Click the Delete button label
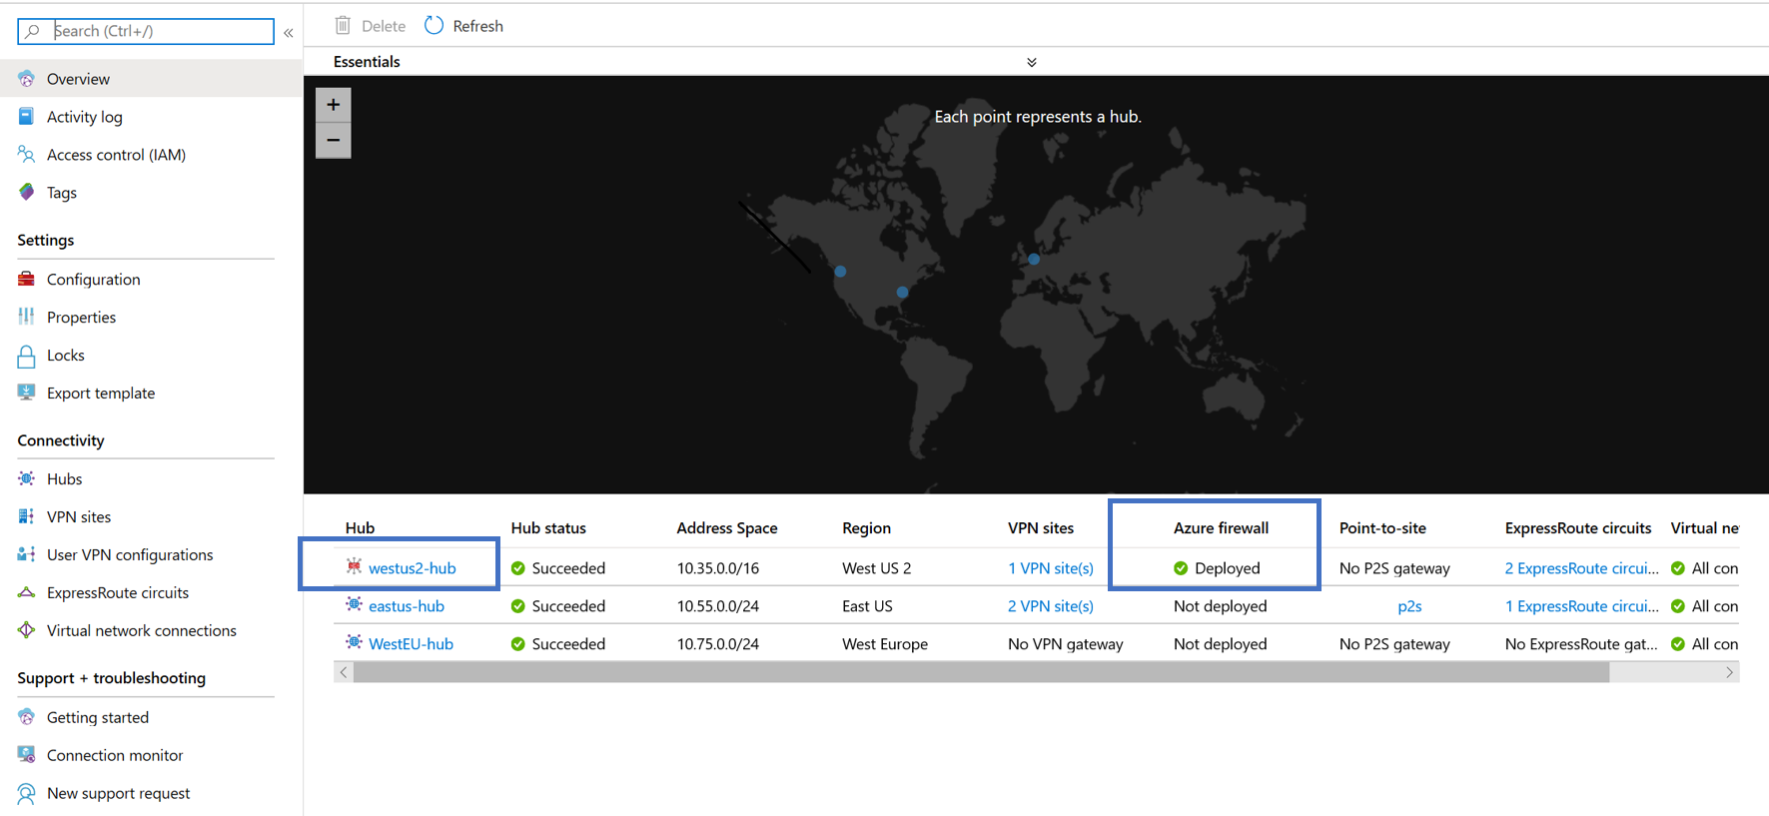1769x816 pixels. click(x=384, y=26)
